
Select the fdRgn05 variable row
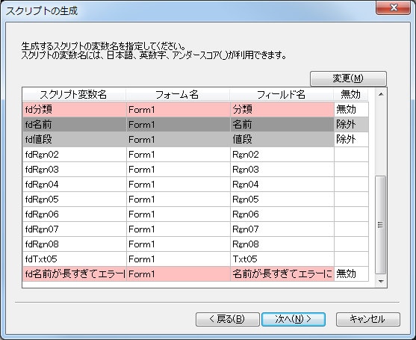coord(196,200)
